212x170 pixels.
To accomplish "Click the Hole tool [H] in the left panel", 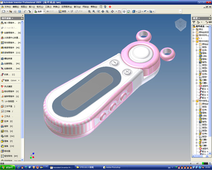I will (x=7, y=131).
